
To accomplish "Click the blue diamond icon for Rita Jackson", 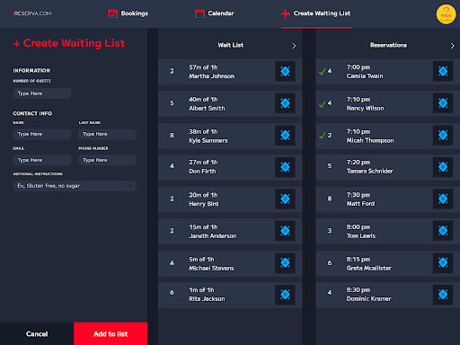I will pyautogui.click(x=285, y=295).
